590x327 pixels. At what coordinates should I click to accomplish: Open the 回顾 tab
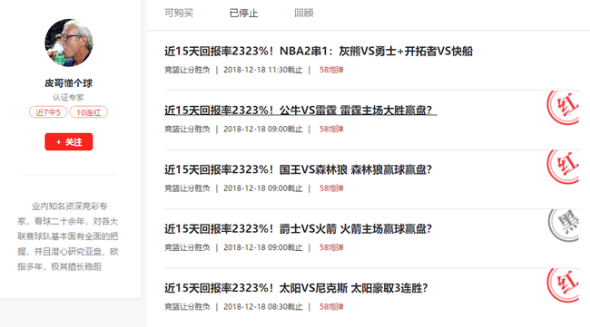point(304,14)
